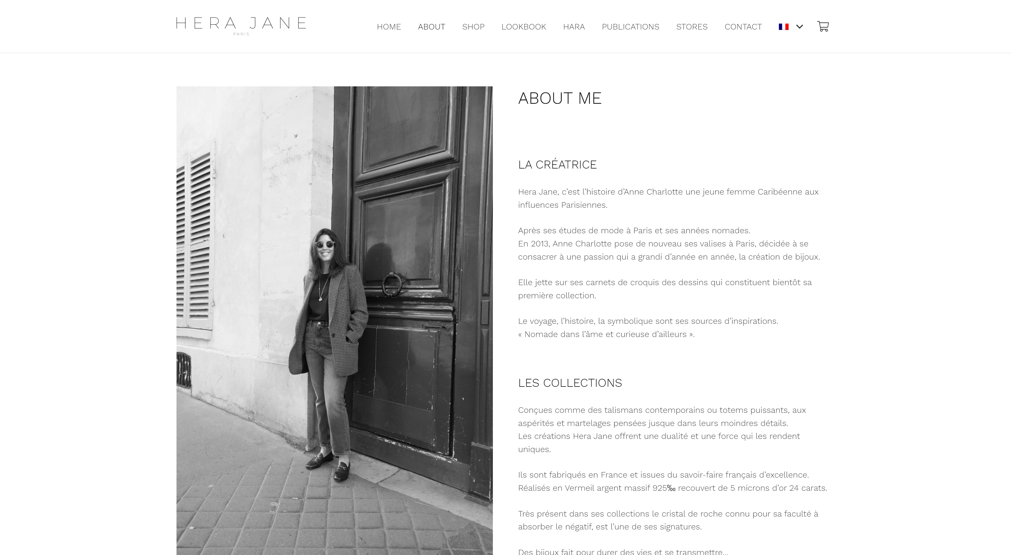Expand the language selector chevron

pos(800,27)
